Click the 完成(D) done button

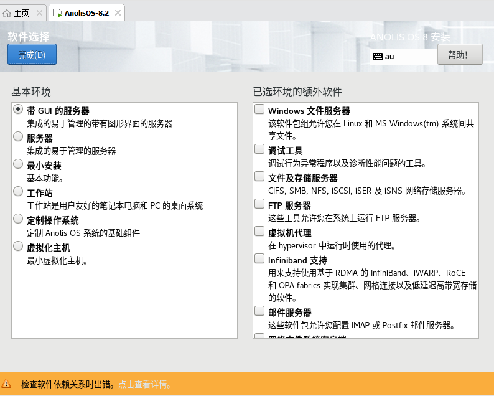pyautogui.click(x=32, y=55)
